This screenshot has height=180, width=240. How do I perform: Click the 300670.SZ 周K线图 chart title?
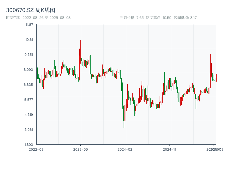(31, 10)
